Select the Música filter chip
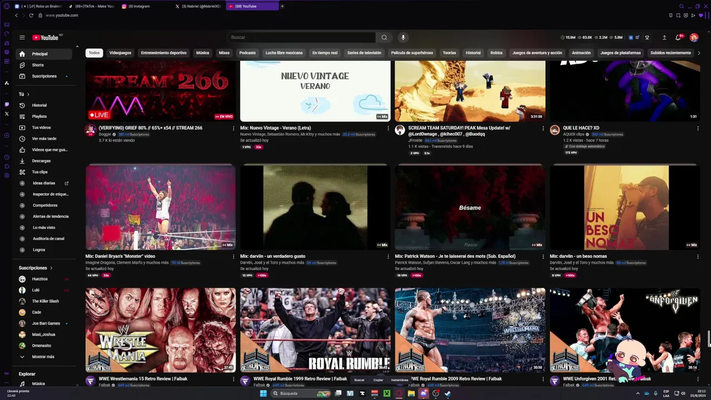The height and width of the screenshot is (400, 711). click(203, 53)
